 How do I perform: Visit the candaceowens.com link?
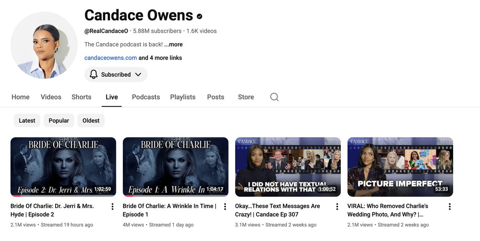click(110, 58)
